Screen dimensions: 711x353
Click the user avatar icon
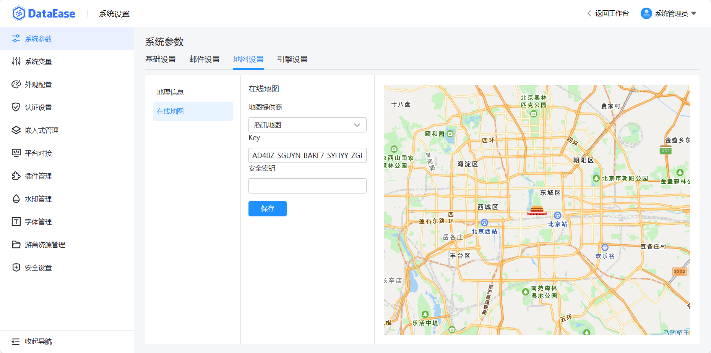click(x=646, y=13)
